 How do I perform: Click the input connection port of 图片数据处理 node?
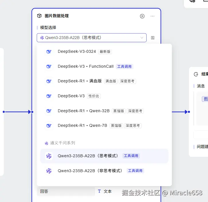point(32,112)
